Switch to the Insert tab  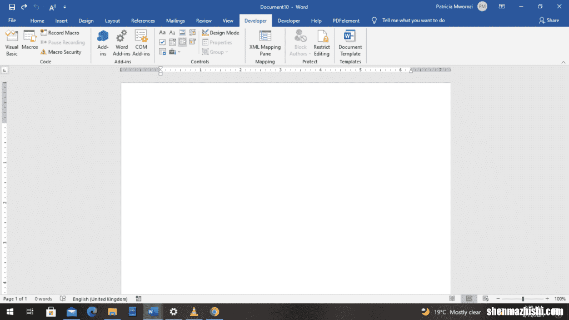[61, 21]
